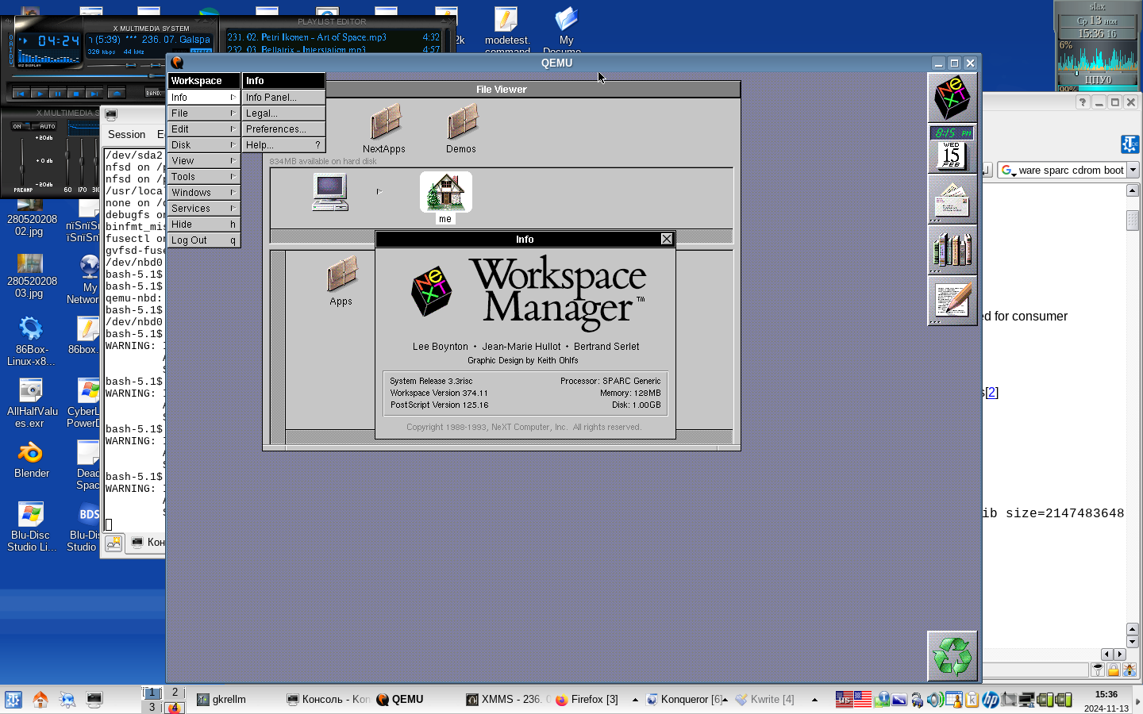Image resolution: width=1143 pixels, height=714 pixels.
Task: Open the NextApps folder
Action: click(x=384, y=125)
